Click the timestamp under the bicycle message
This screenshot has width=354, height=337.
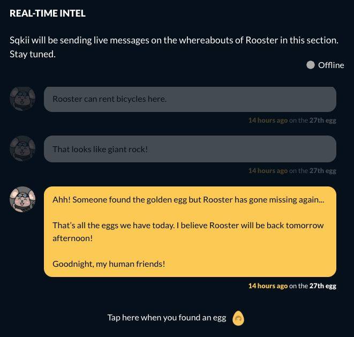(x=292, y=121)
